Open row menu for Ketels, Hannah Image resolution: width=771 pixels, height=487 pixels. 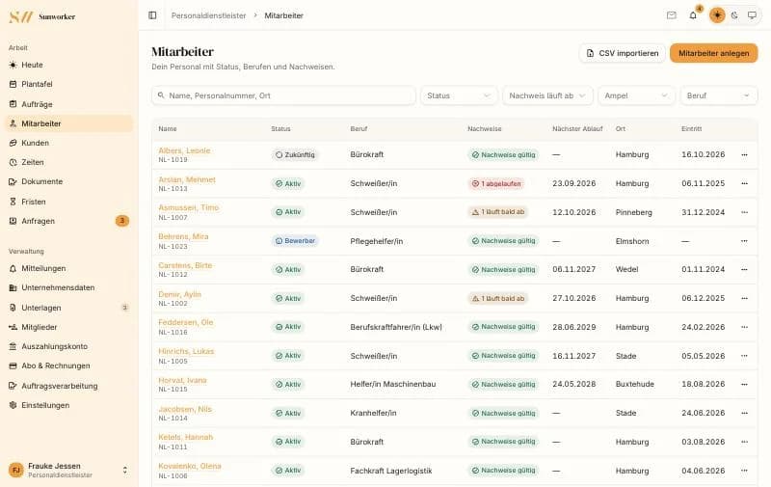pos(744,442)
